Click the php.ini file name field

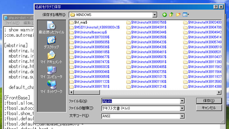(141, 101)
